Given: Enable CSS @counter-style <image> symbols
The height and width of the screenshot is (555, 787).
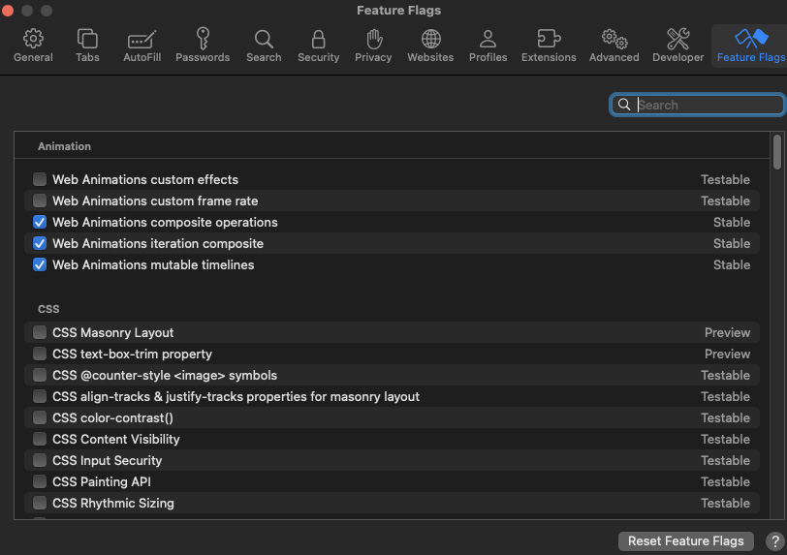Looking at the screenshot, I should coord(40,375).
